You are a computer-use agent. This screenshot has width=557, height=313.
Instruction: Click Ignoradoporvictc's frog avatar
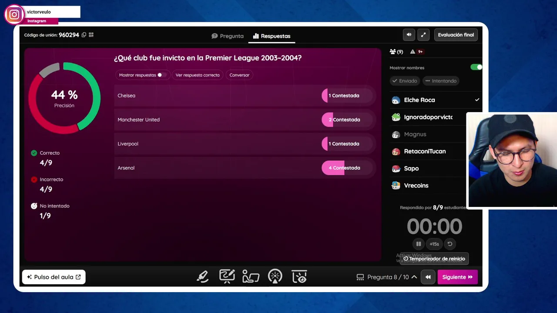396,117
